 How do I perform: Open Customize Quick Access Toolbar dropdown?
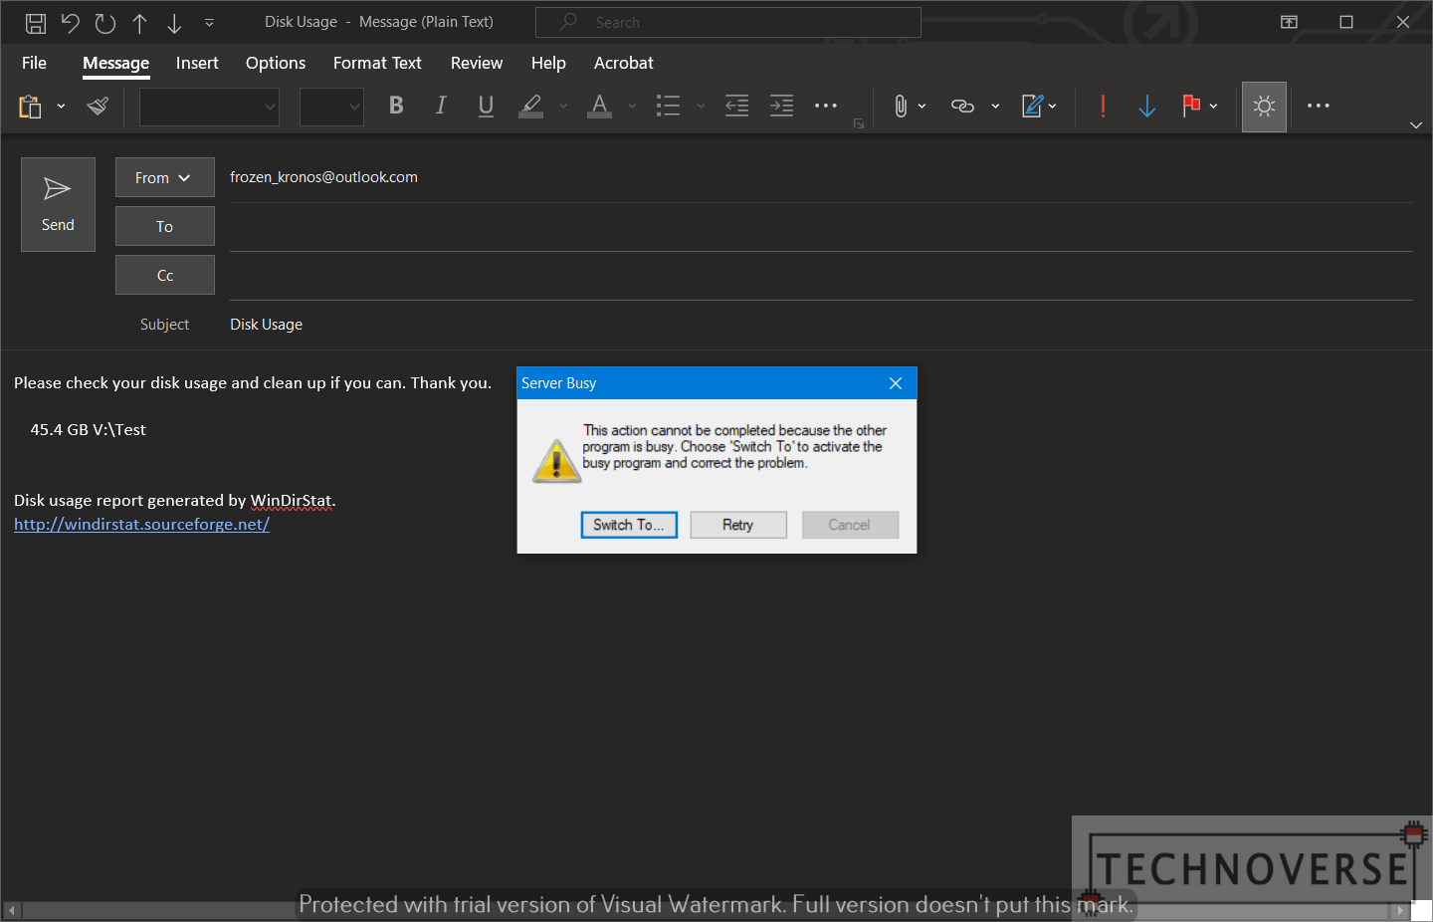209,22
